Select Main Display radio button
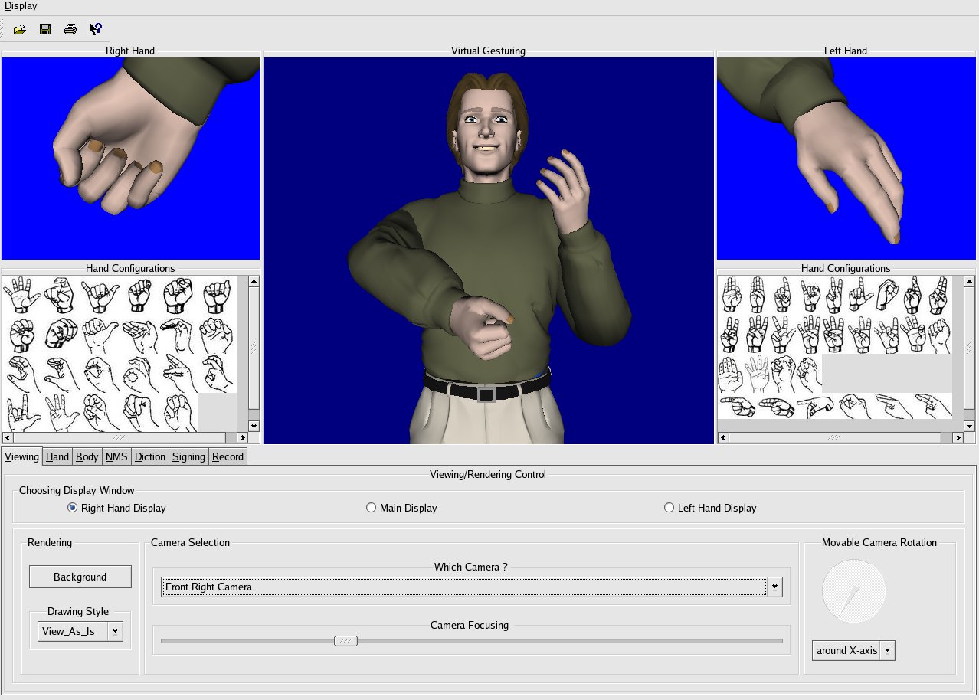The height and width of the screenshot is (700, 979). 372,508
